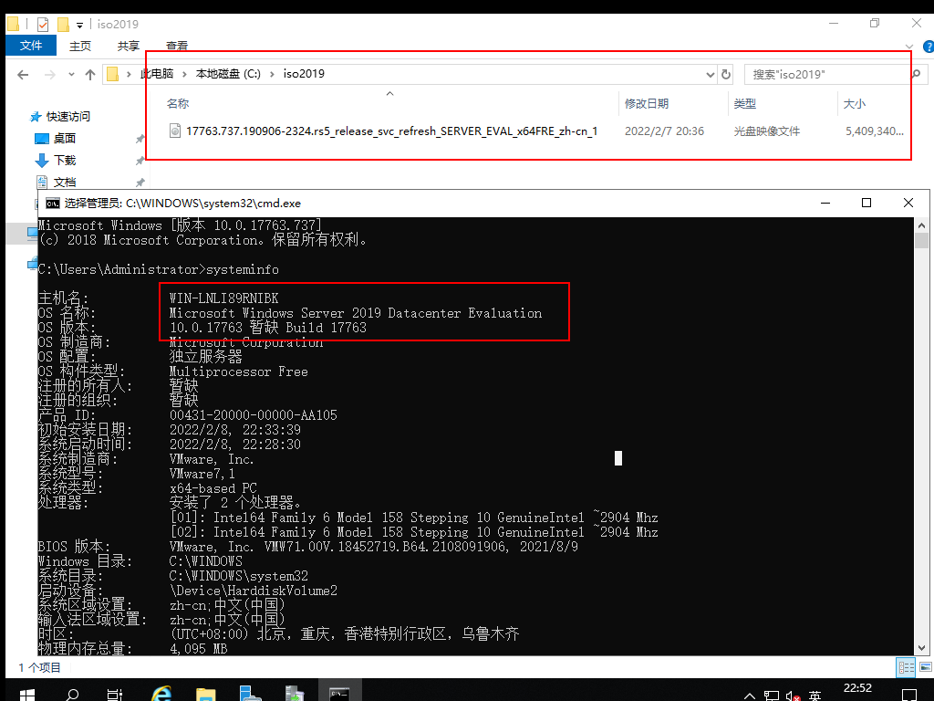Screen dimensions: 934x701
Task: Click the muted volume tray icon
Action: click(x=794, y=696)
